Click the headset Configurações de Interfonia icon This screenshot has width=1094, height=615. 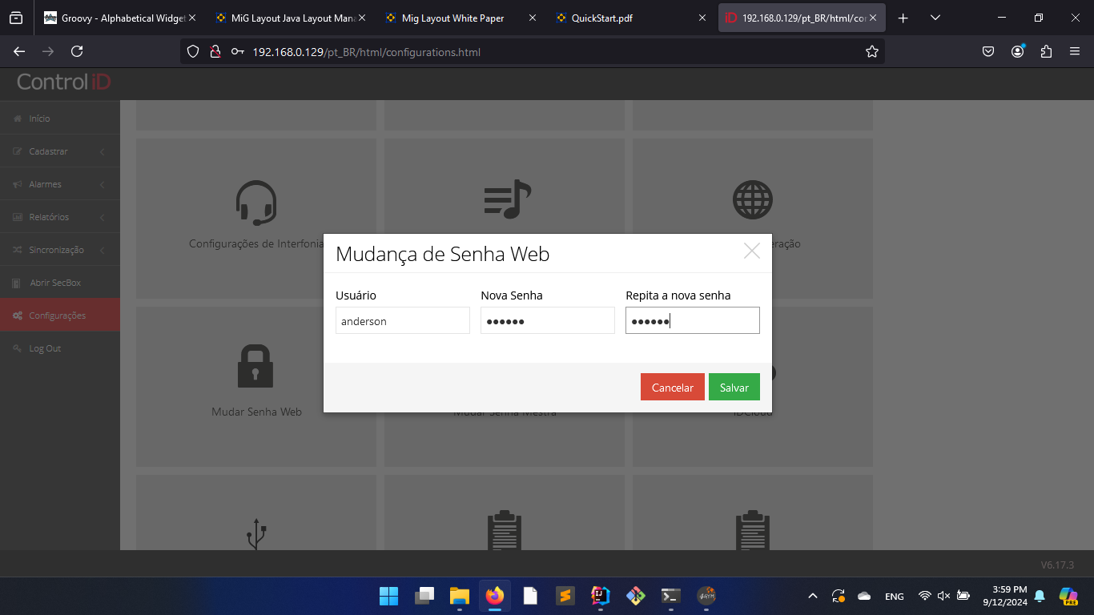point(256,203)
